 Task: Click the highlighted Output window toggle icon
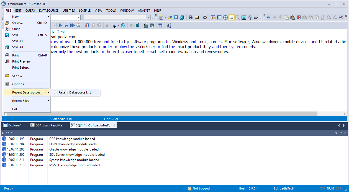(x=232, y=17)
